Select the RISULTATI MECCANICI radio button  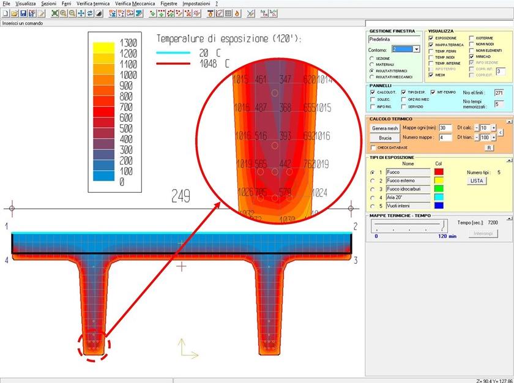pos(371,77)
